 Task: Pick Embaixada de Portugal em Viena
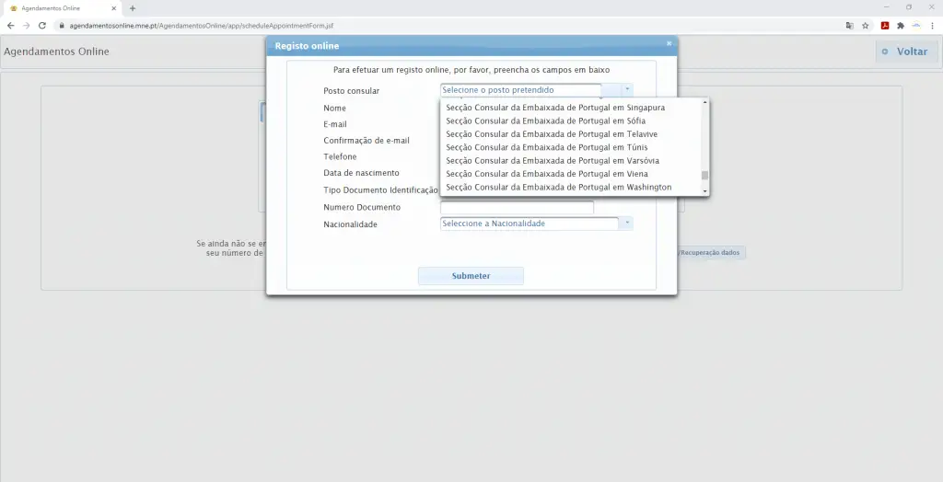pyautogui.click(x=546, y=174)
